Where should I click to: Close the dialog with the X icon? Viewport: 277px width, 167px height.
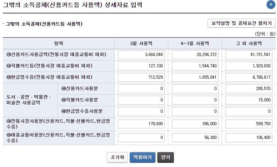pos(271,5)
